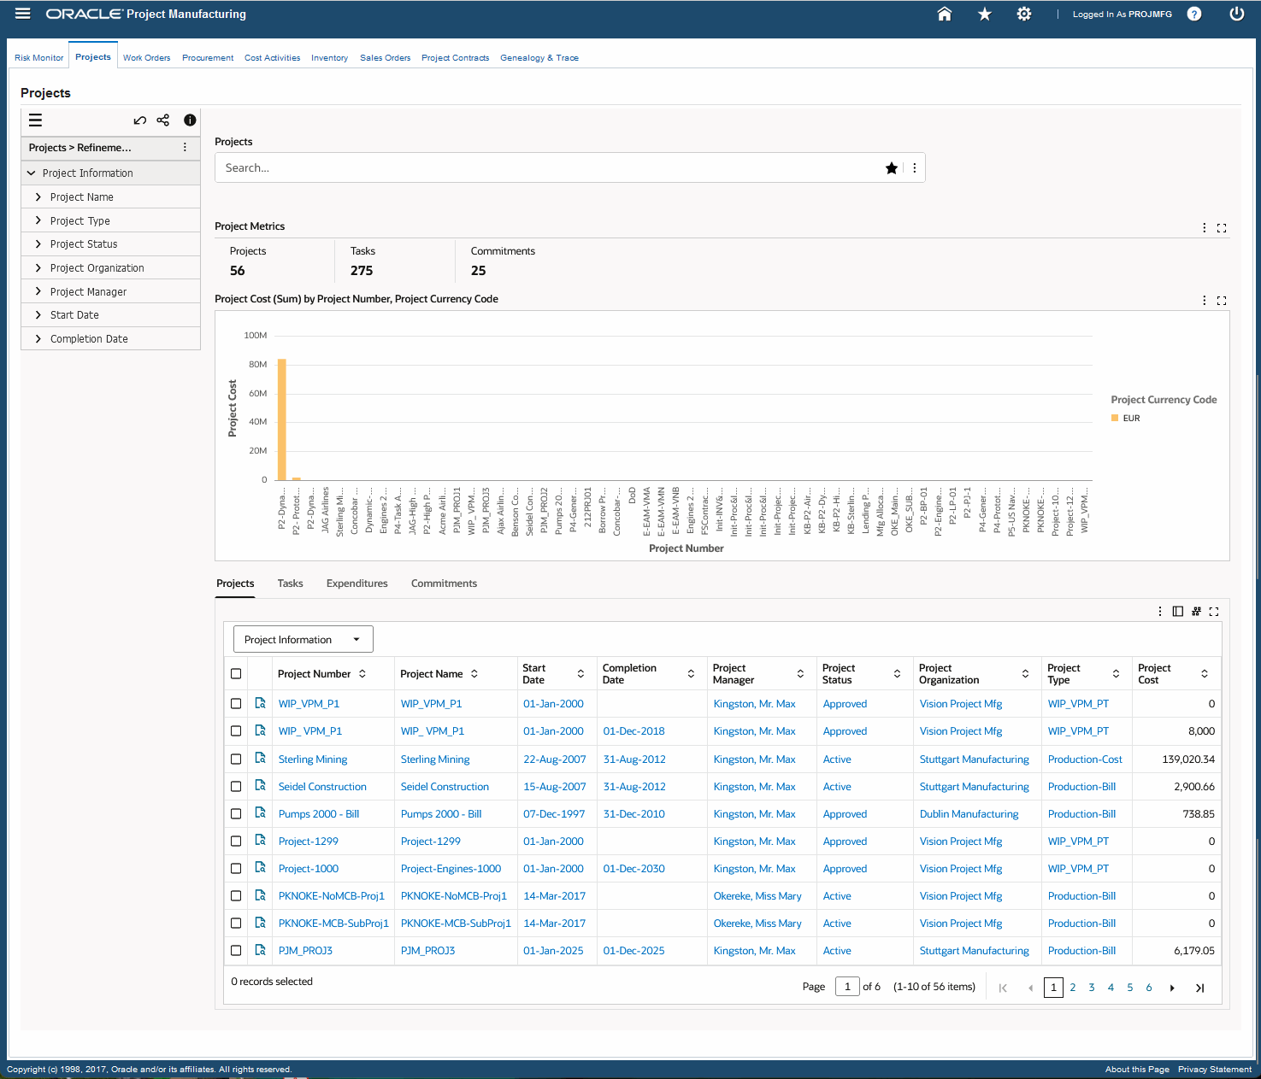Open record details icon for PJM_PROJ3
The image size is (1261, 1079).
point(261,950)
